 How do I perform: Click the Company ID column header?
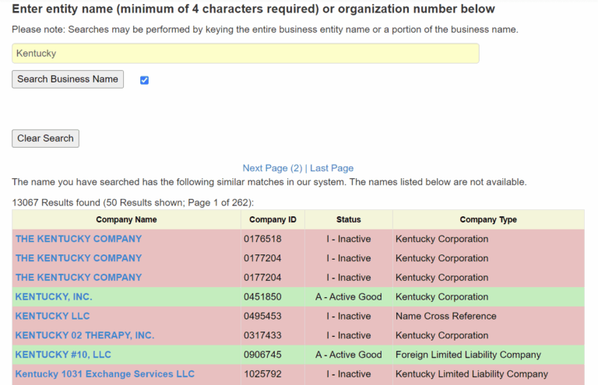[273, 219]
